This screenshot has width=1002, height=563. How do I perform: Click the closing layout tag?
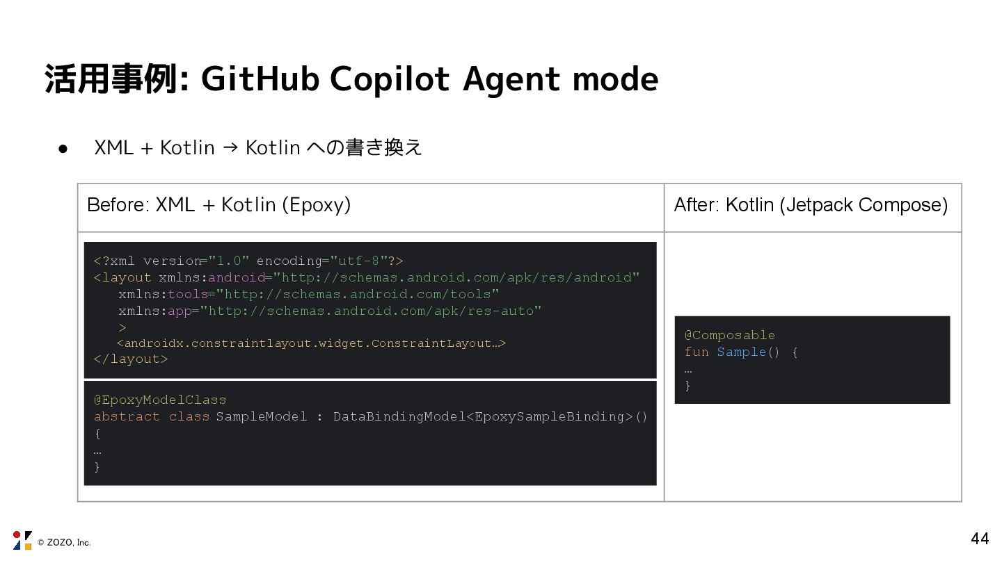131,359
